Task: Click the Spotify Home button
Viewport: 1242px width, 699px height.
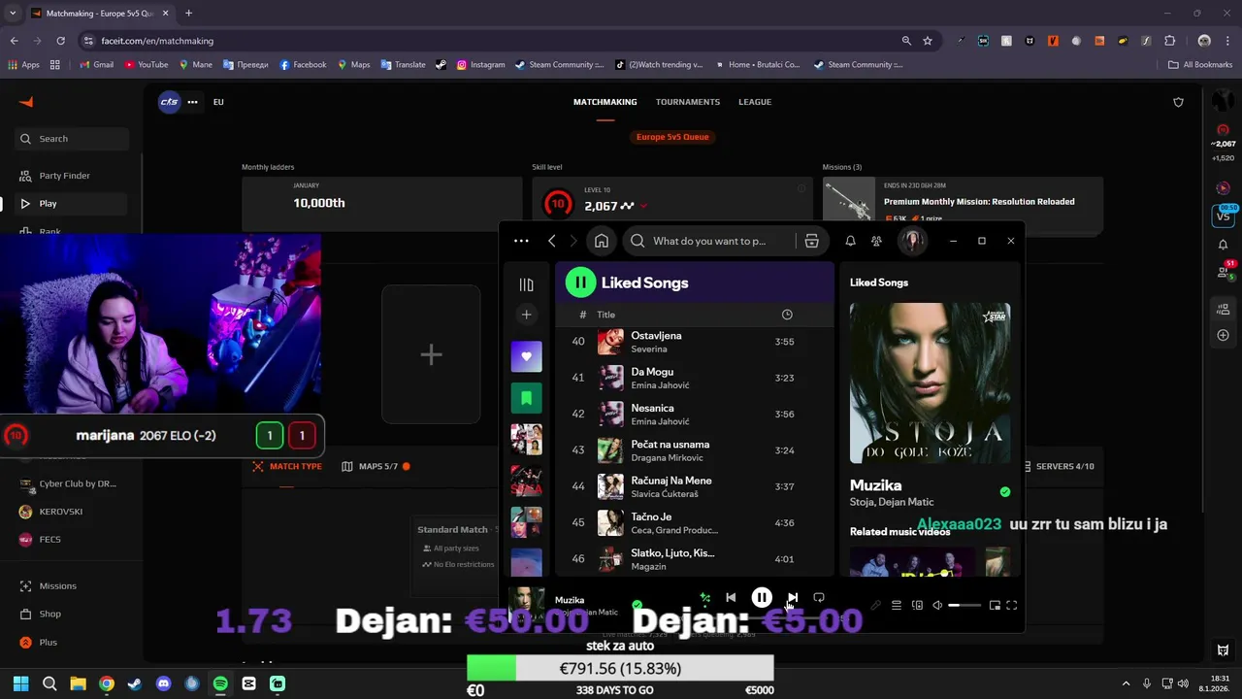Action: [602, 241]
